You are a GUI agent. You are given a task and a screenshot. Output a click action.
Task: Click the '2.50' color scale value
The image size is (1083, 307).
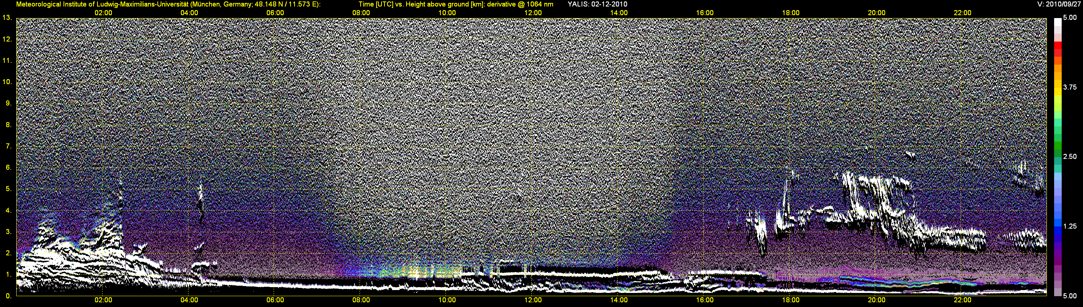pos(1070,157)
